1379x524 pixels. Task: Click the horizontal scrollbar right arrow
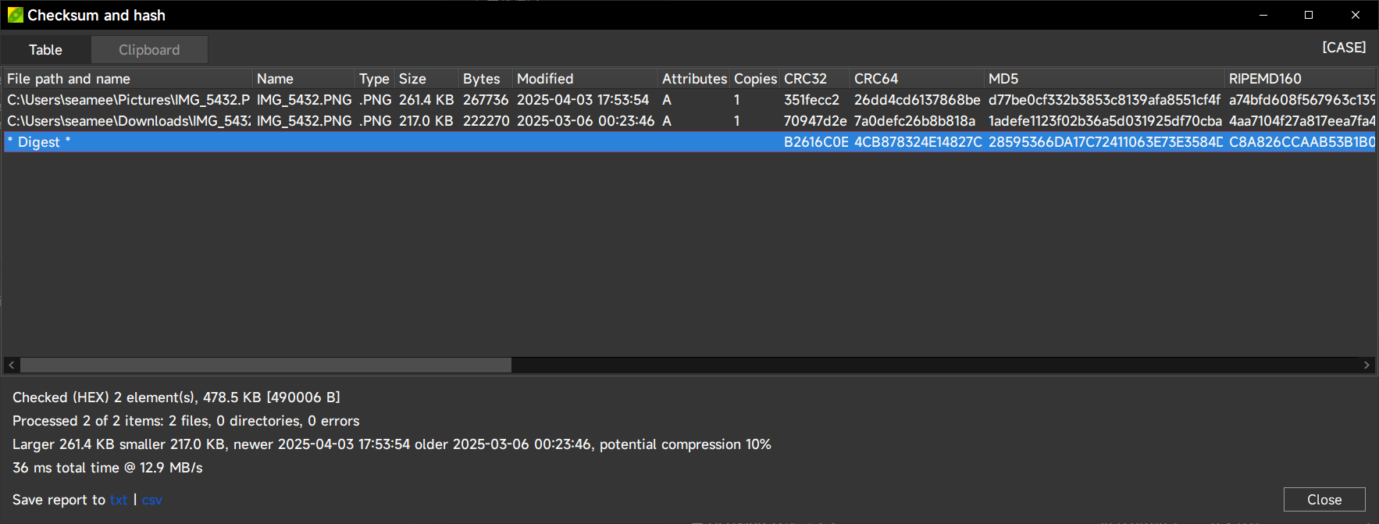point(1367,365)
